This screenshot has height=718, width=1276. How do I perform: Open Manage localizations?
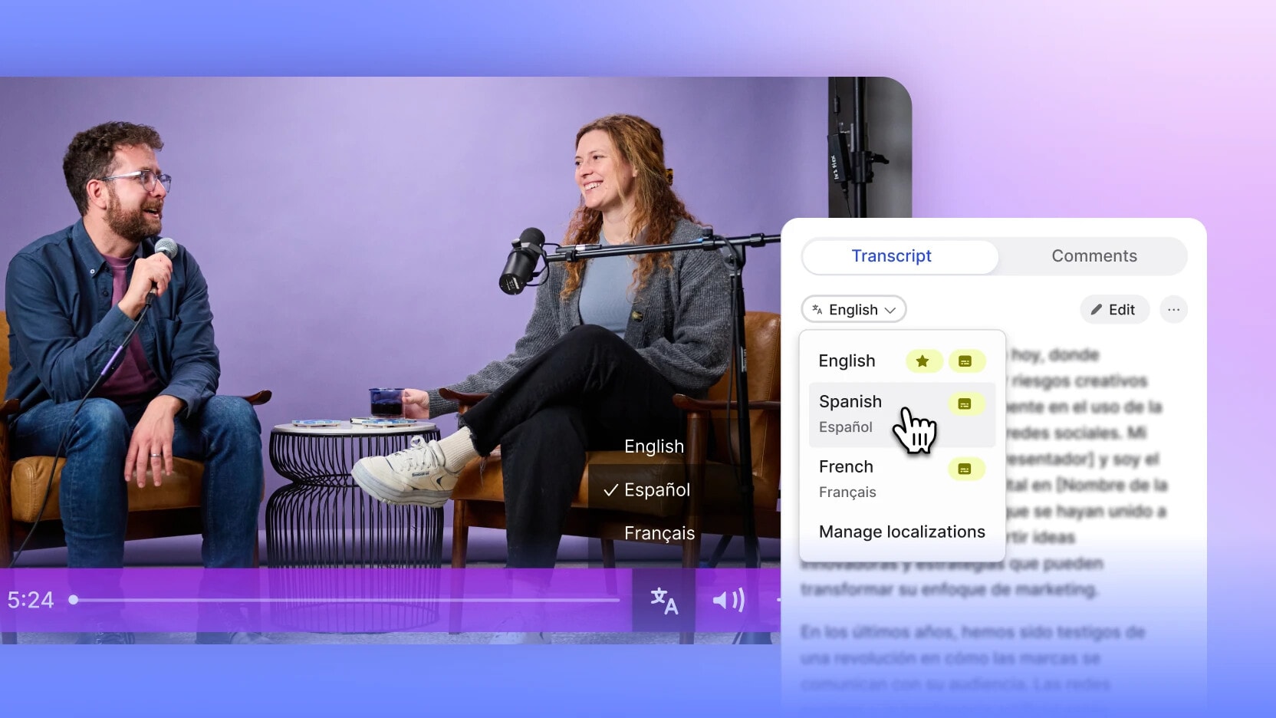[x=902, y=532]
